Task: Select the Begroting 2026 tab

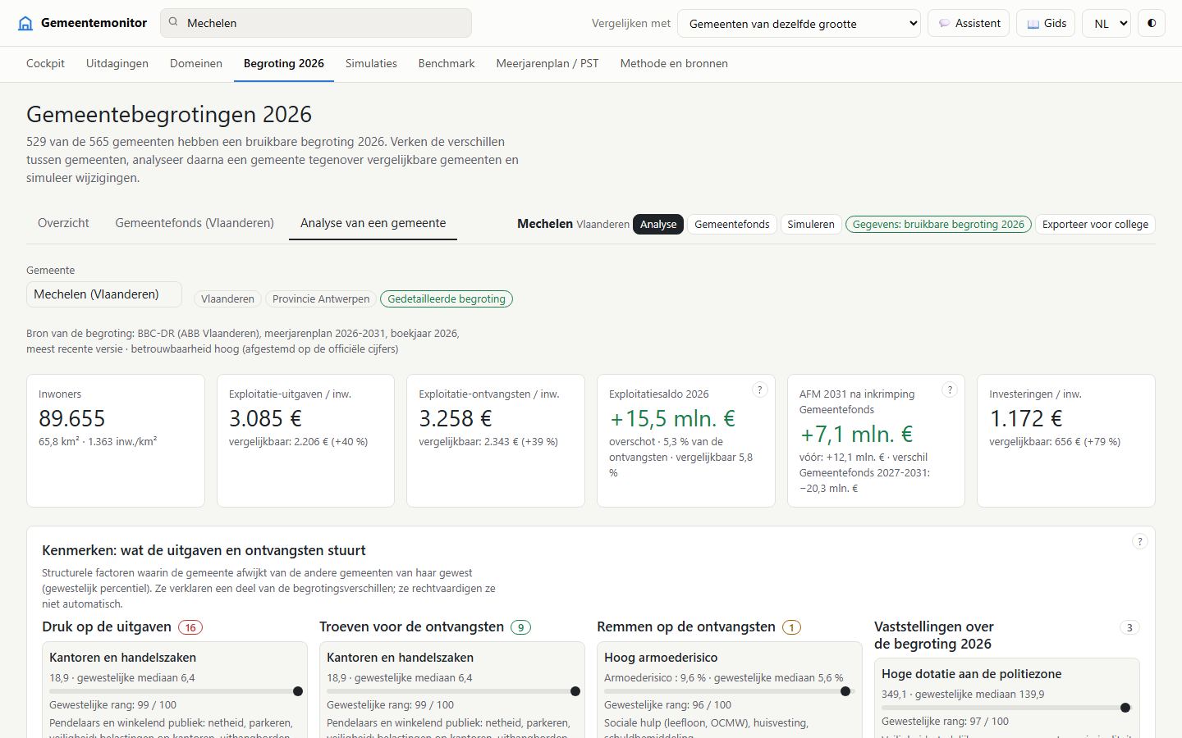Action: click(284, 63)
